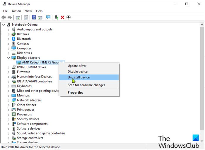
Task: Open the Help menu
Action: pos(39,11)
